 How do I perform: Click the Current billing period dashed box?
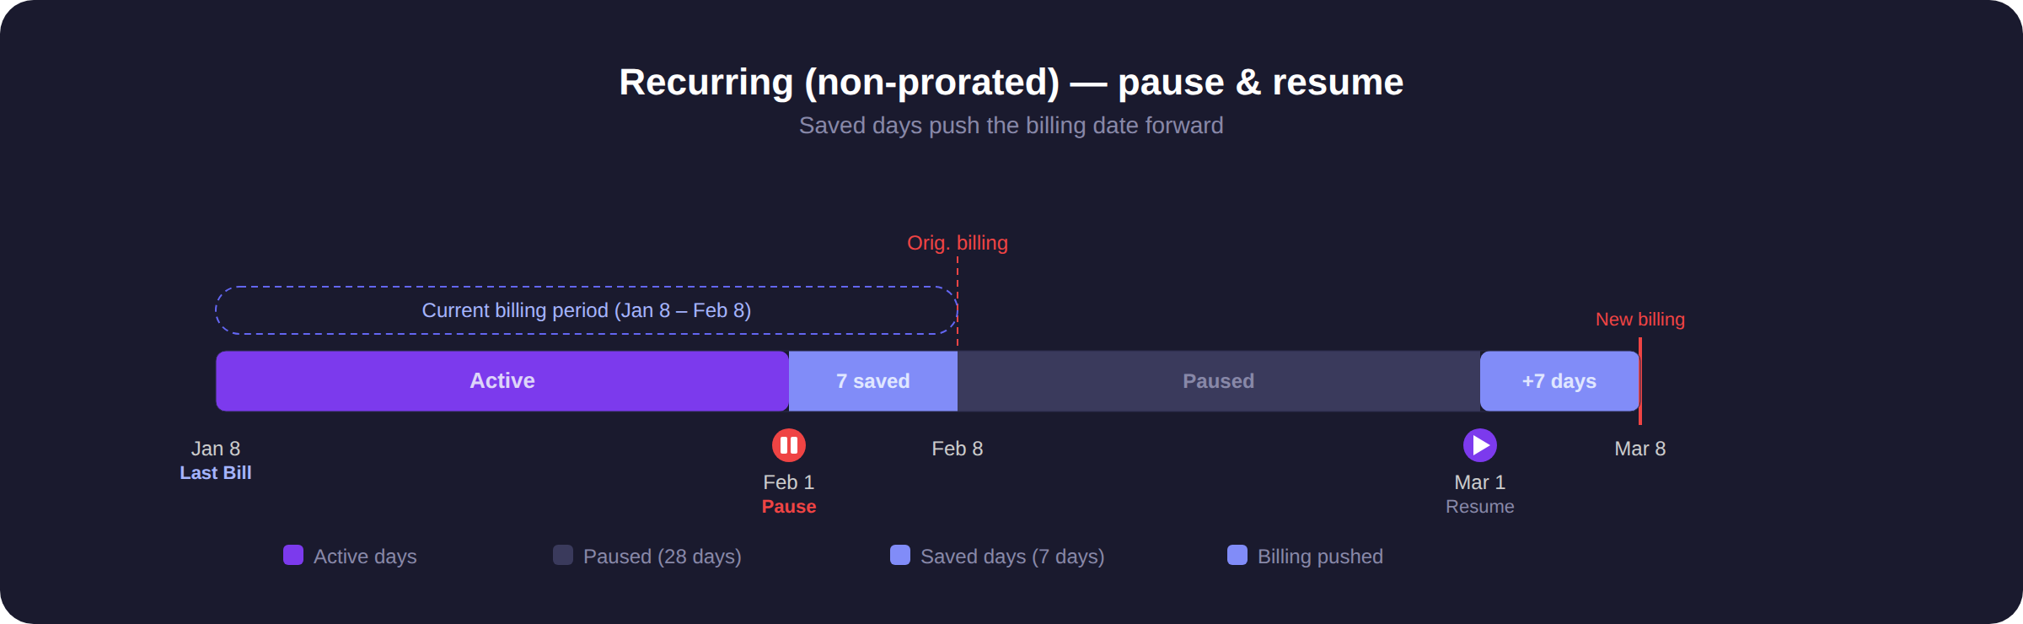pos(587,310)
